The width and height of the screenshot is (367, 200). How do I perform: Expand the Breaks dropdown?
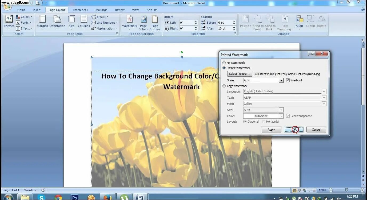(100, 17)
